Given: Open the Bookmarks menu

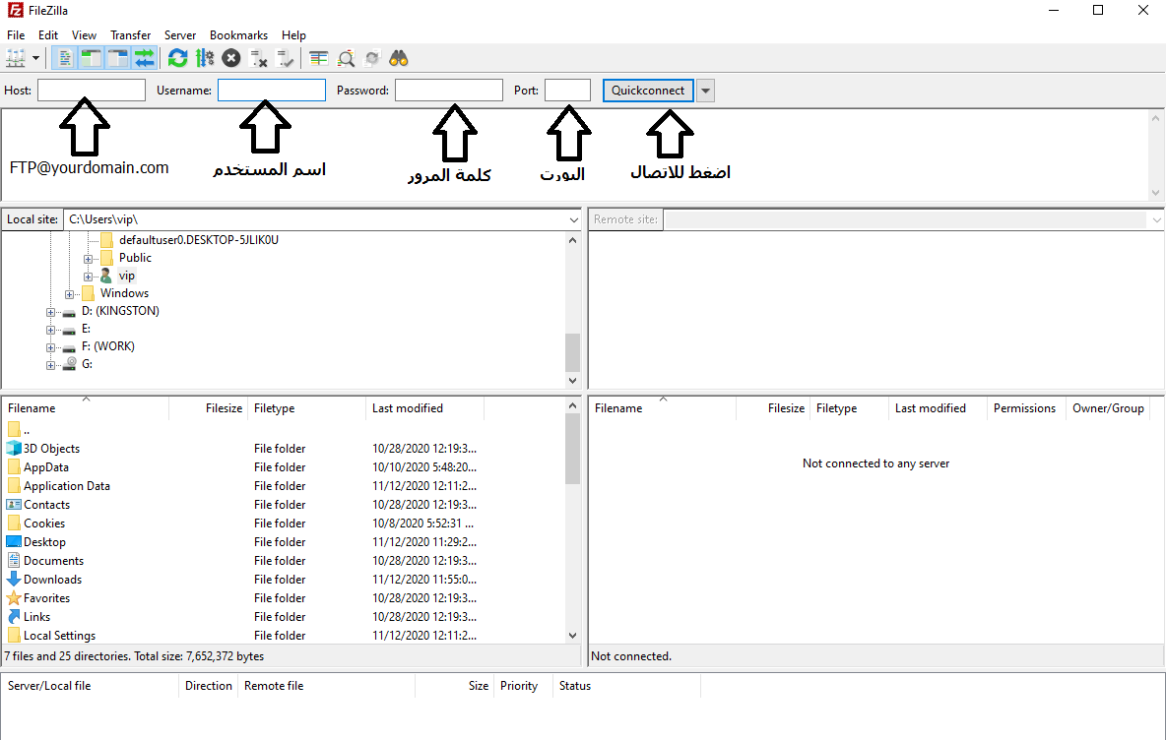Looking at the screenshot, I should point(238,34).
